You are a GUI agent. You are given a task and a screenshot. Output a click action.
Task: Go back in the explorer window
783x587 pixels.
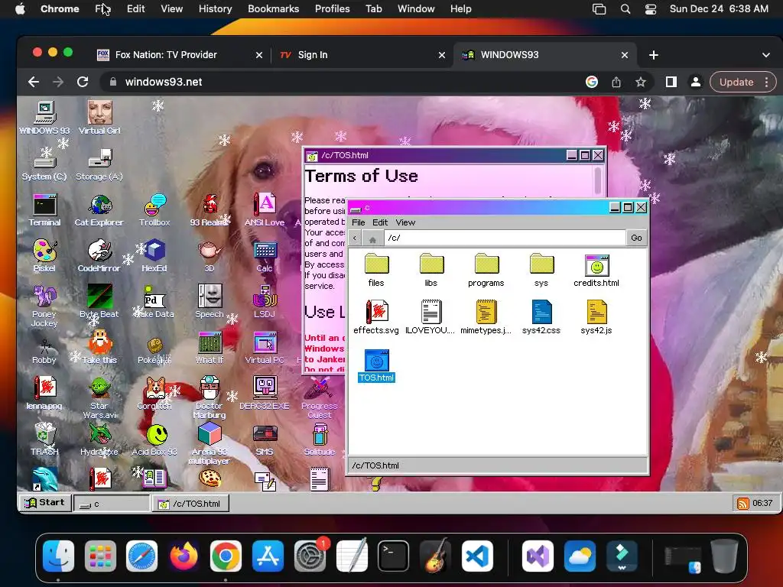coord(355,238)
